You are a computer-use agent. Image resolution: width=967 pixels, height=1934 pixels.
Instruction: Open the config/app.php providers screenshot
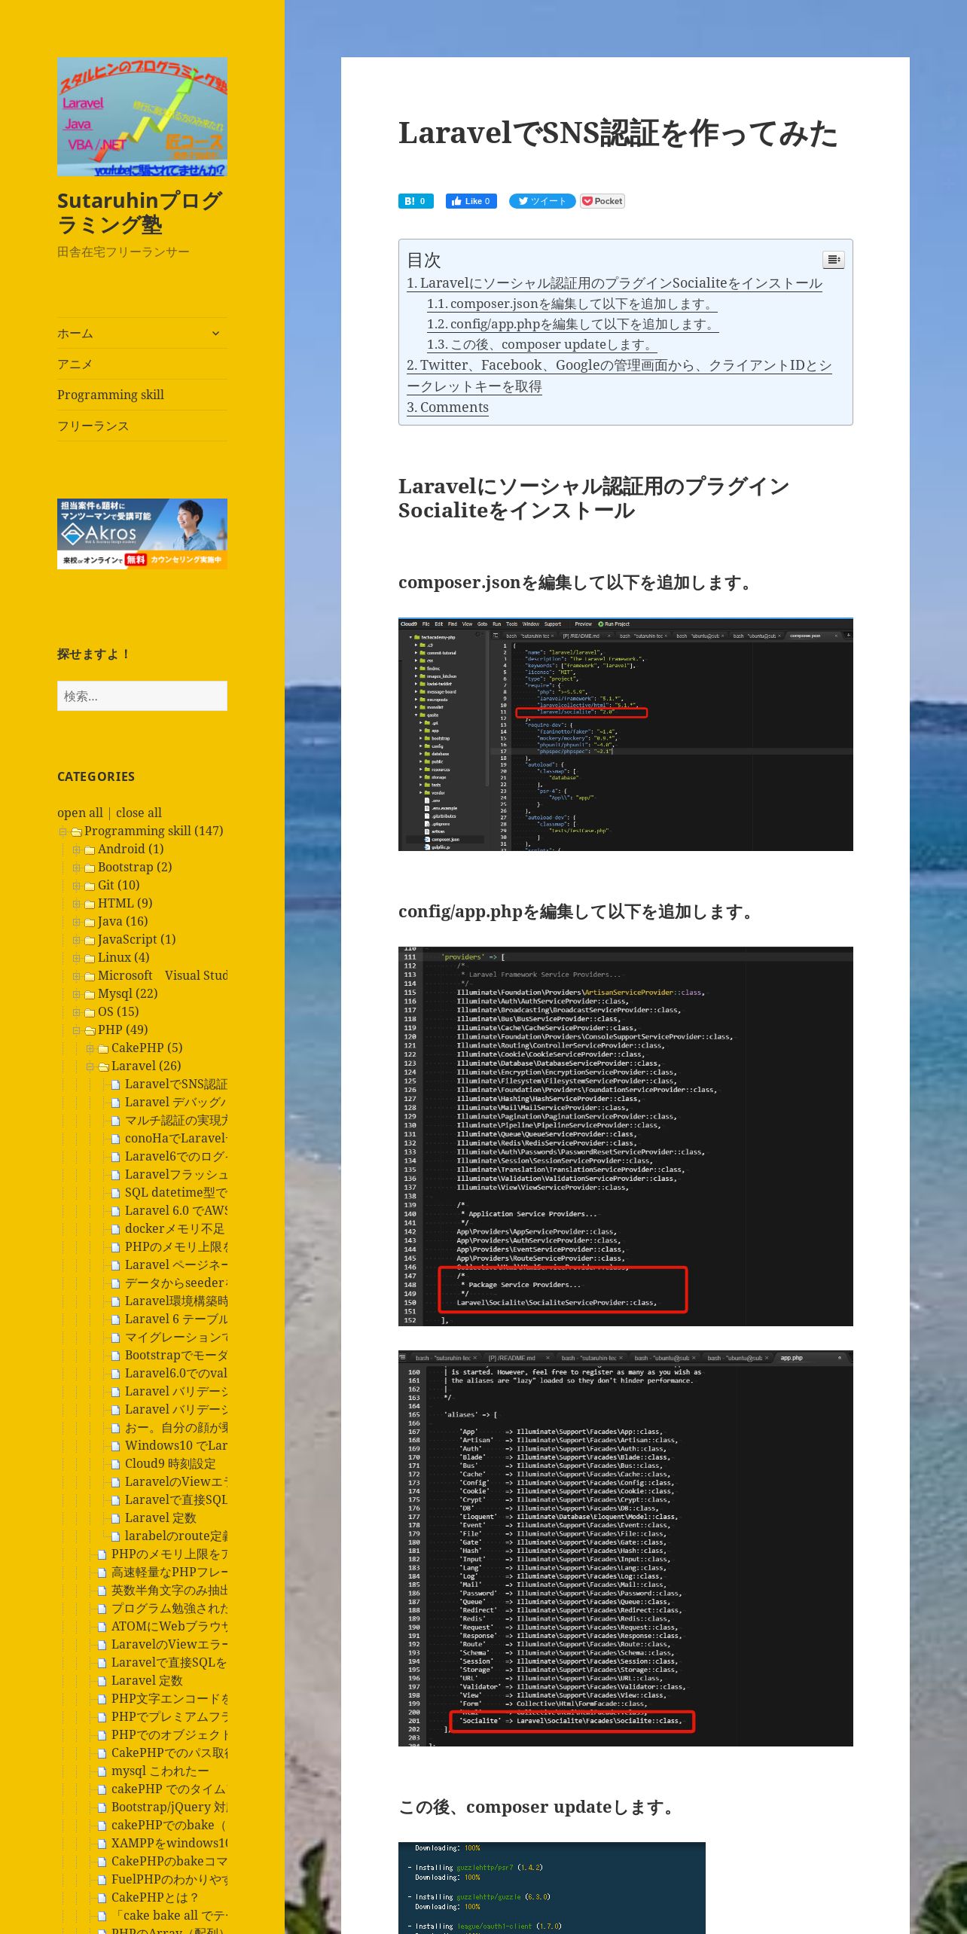click(626, 1136)
